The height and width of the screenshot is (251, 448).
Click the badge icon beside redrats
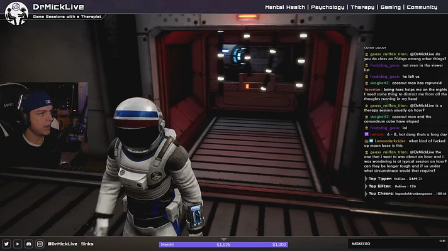[366, 134]
